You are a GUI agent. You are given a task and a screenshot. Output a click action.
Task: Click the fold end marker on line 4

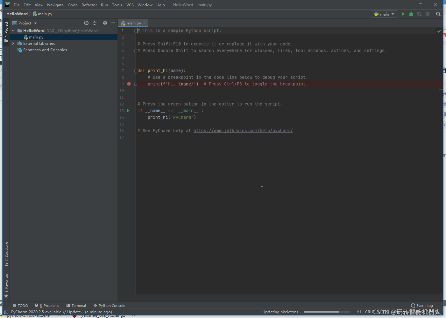(136, 51)
